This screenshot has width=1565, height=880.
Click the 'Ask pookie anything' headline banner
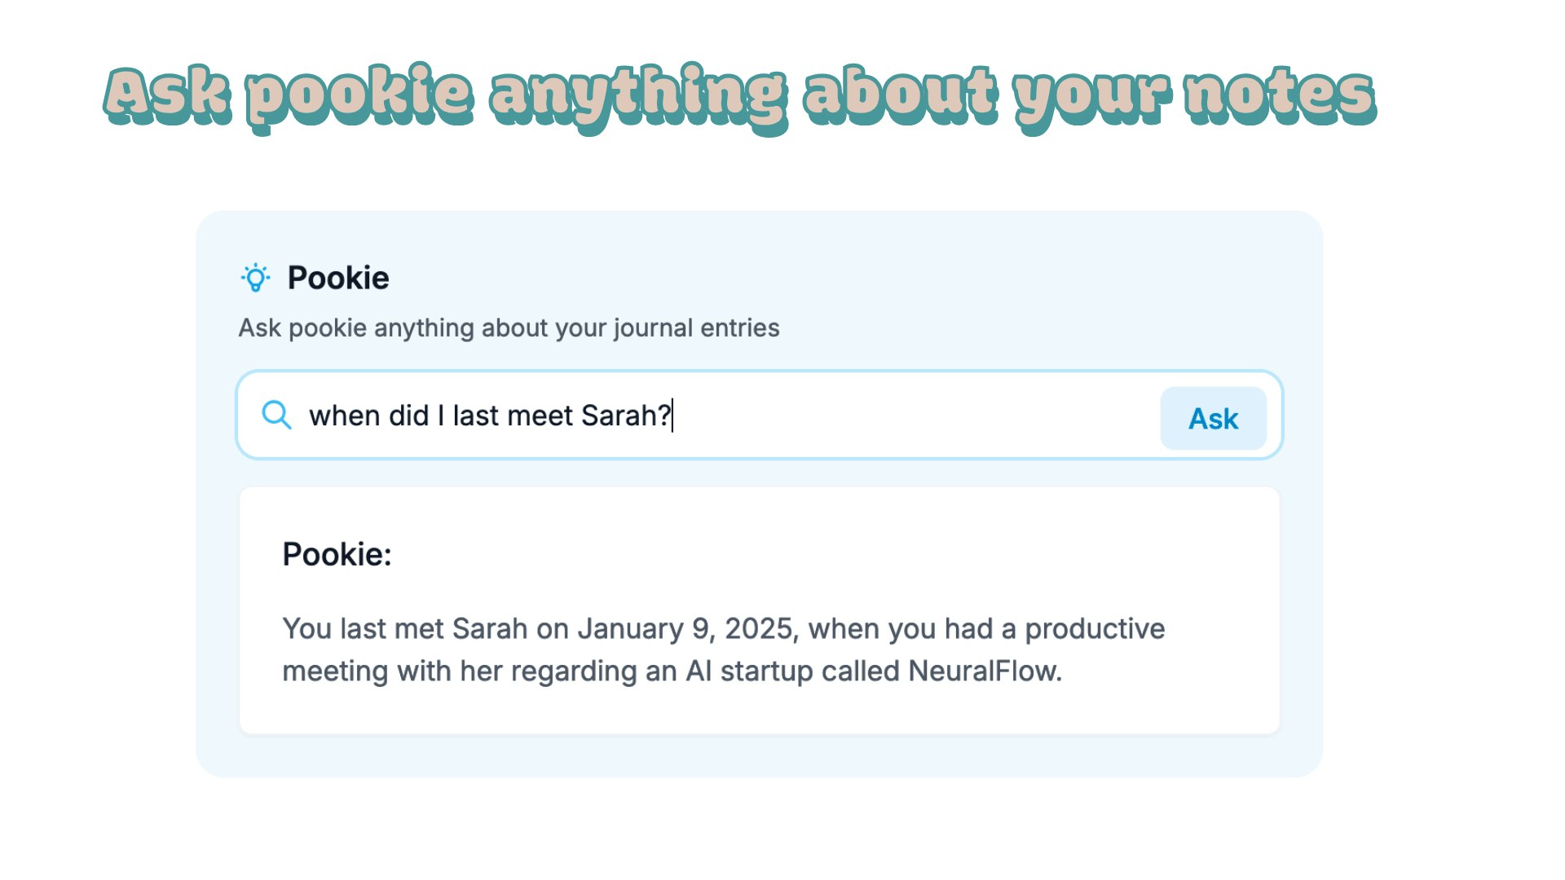[x=740, y=95]
